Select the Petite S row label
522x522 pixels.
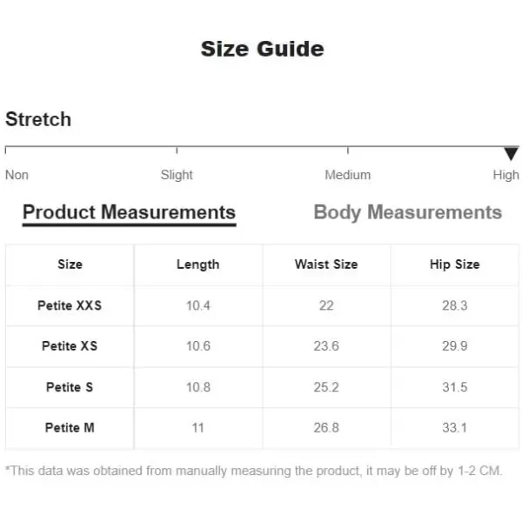tap(70, 387)
